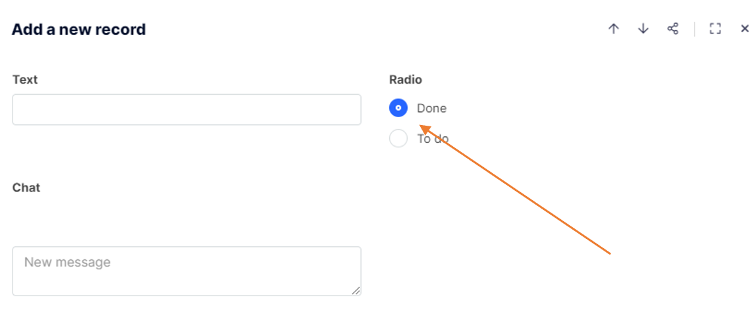Click the "Chat" section label

[26, 188]
